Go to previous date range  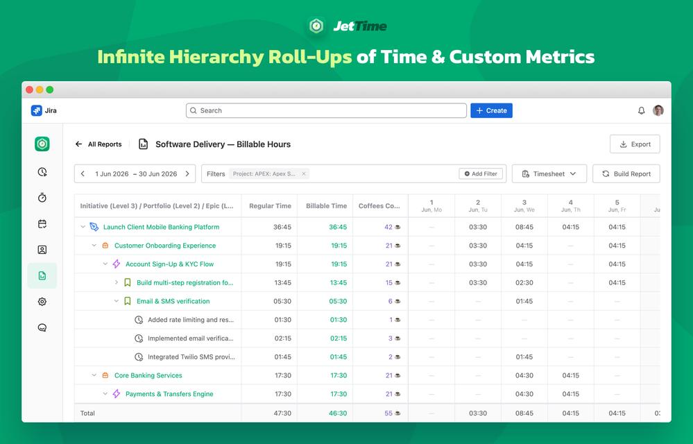click(83, 173)
